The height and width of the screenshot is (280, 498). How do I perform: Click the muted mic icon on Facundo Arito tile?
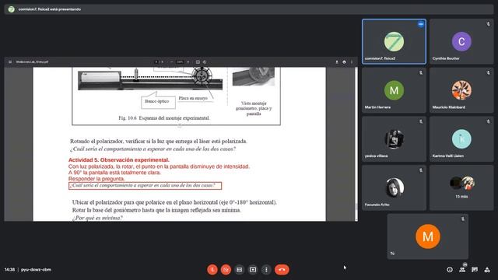(x=420, y=170)
